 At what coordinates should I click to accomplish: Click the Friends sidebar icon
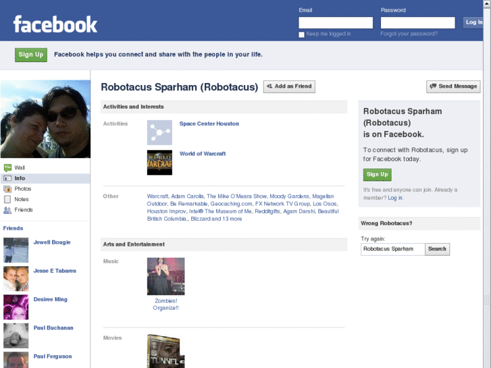[x=7, y=210]
